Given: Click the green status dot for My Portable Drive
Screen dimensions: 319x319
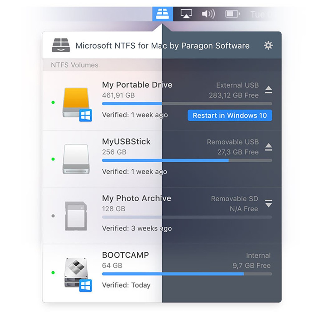Looking at the screenshot, I should (x=53, y=102).
